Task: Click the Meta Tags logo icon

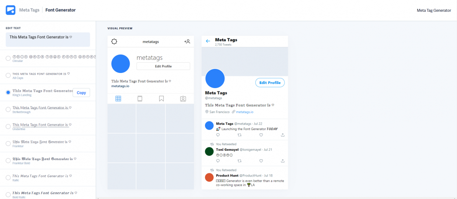Action: tap(10, 10)
